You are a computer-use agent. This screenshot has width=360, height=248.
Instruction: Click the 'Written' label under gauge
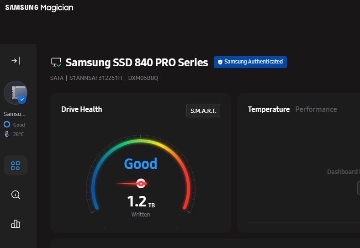(141, 215)
